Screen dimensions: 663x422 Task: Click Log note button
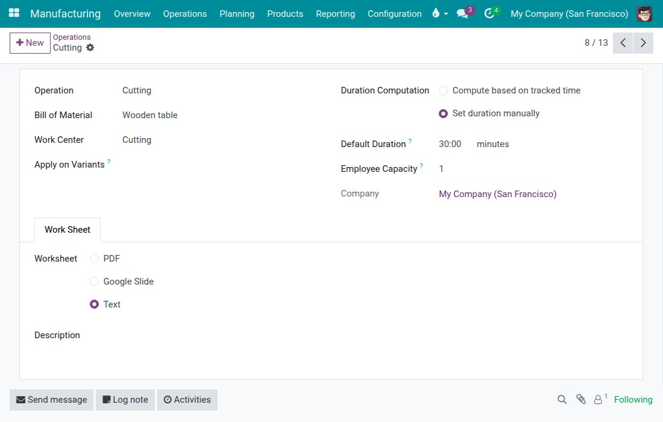(x=125, y=400)
